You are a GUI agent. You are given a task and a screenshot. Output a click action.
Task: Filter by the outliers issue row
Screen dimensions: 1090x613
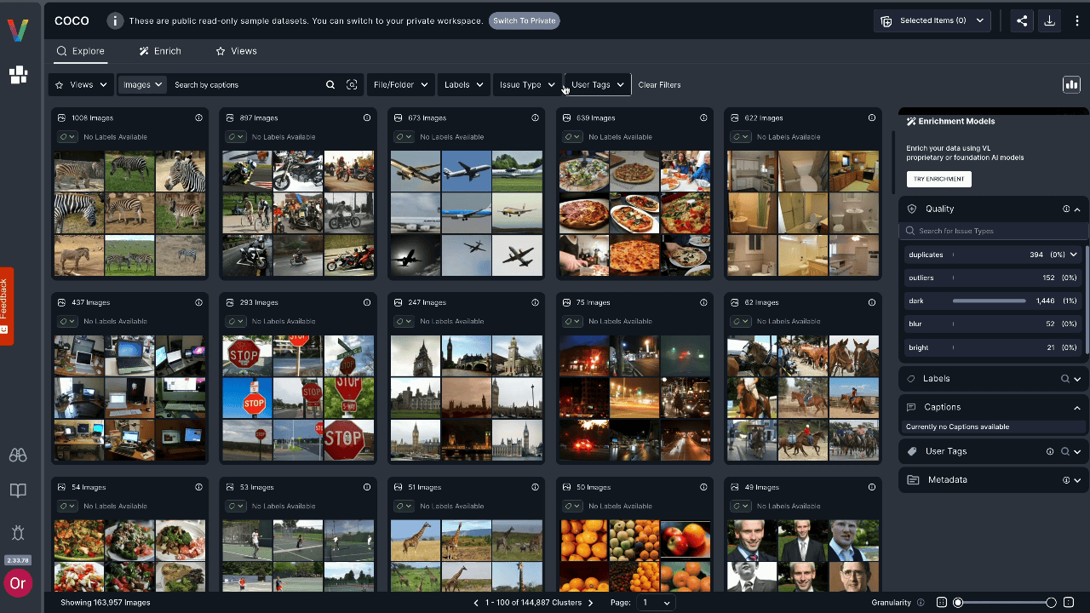(x=993, y=278)
